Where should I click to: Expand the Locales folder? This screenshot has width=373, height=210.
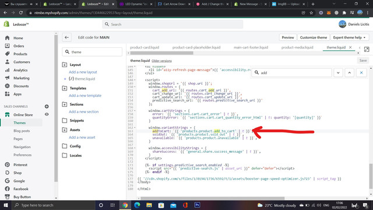pos(65,155)
